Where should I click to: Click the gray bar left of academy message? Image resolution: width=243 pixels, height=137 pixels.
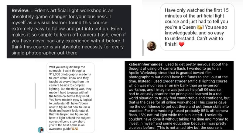click(x=35, y=96)
